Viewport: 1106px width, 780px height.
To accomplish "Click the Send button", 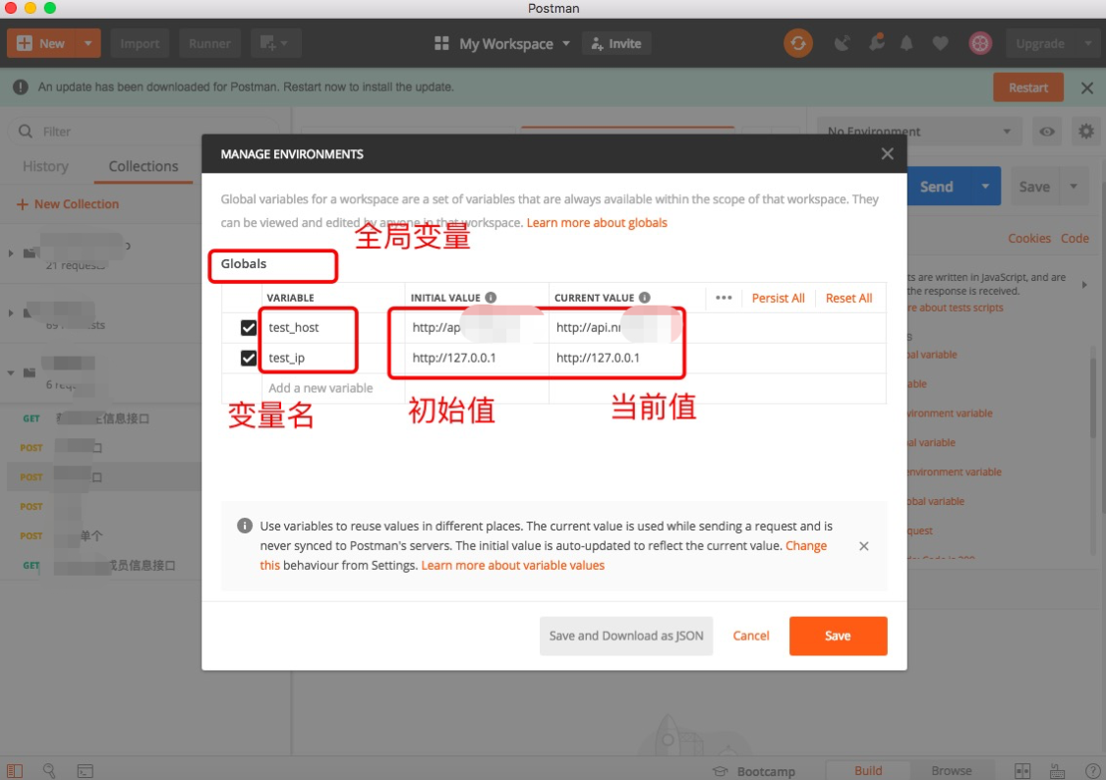I will (x=936, y=186).
